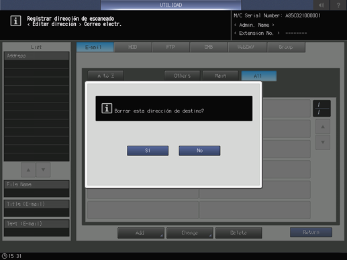Move up in the left address list
Image resolution: width=347 pixels, height=260 pixels.
click(28, 170)
